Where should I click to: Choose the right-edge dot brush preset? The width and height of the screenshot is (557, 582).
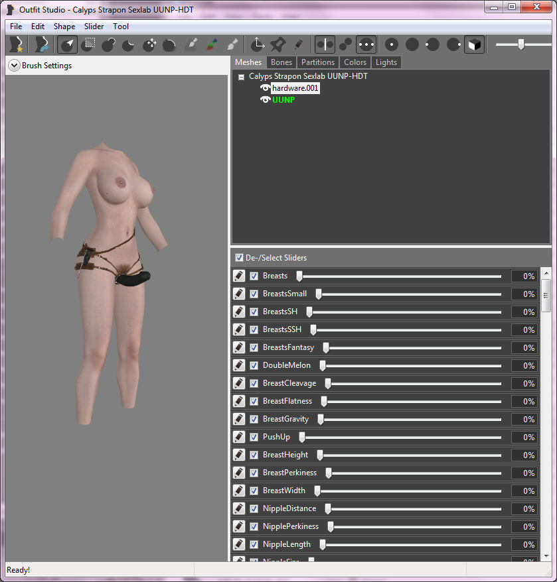tap(453, 44)
